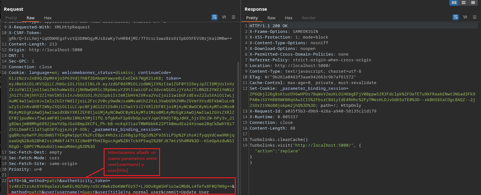The image size is (481, 195).
Task: Open the Hex tab in Response
Action: click(x=289, y=18)
